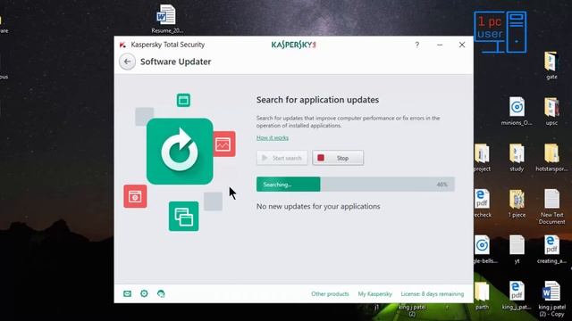Click No new updates for your applications text

point(318,206)
